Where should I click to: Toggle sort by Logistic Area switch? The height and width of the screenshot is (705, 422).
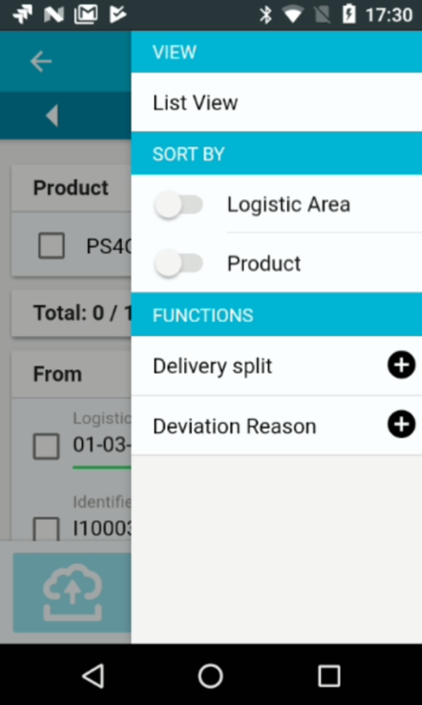178,205
